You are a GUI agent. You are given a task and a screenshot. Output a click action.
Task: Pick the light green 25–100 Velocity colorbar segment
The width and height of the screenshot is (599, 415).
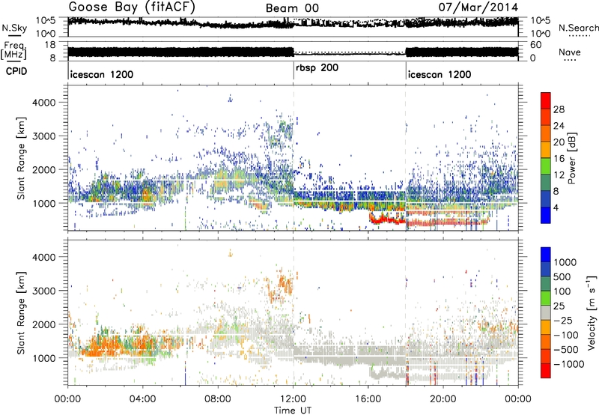click(x=546, y=298)
